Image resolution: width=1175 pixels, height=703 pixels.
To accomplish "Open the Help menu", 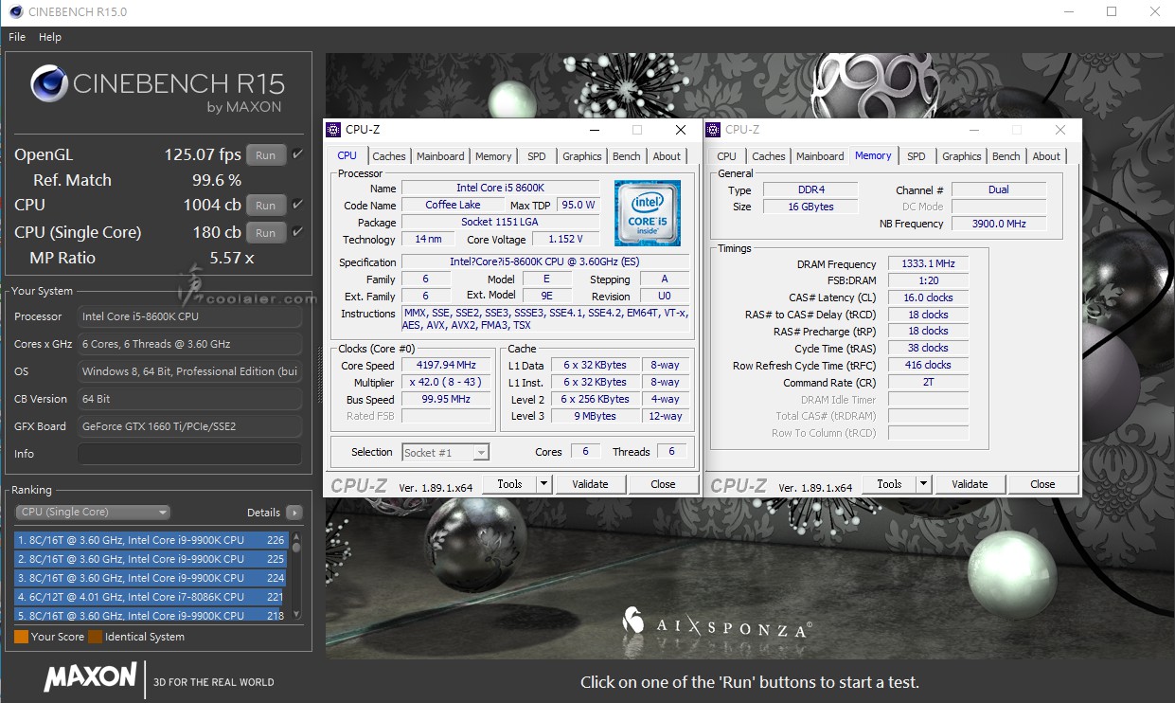I will coord(50,37).
